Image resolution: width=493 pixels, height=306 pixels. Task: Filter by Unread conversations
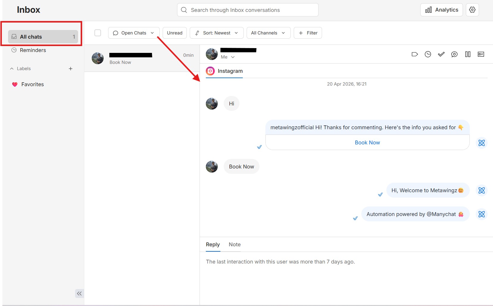tap(175, 33)
